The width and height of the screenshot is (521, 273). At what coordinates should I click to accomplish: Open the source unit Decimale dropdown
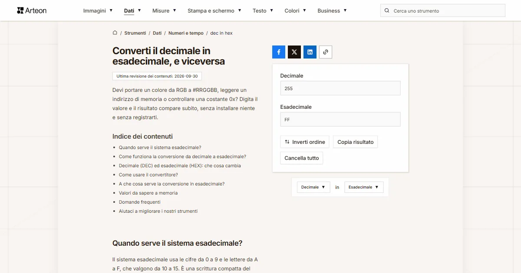coord(313,187)
